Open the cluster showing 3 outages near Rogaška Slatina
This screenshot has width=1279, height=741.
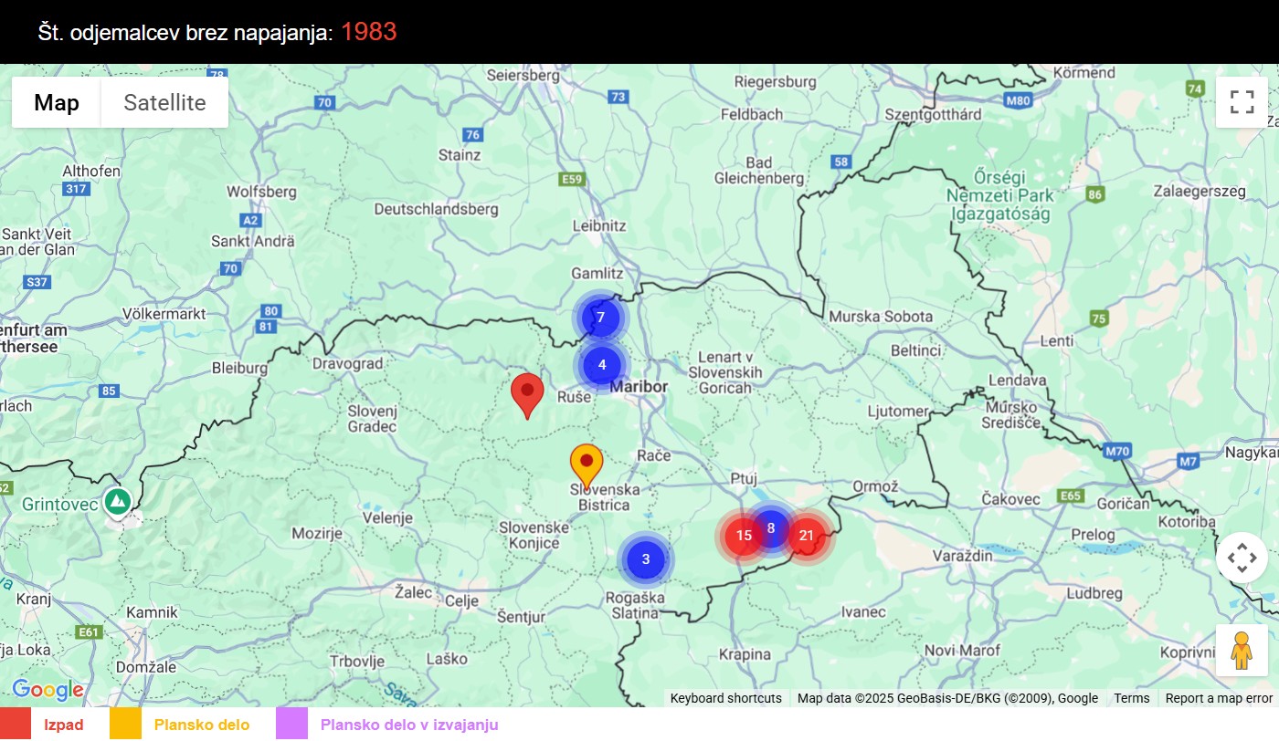646,558
